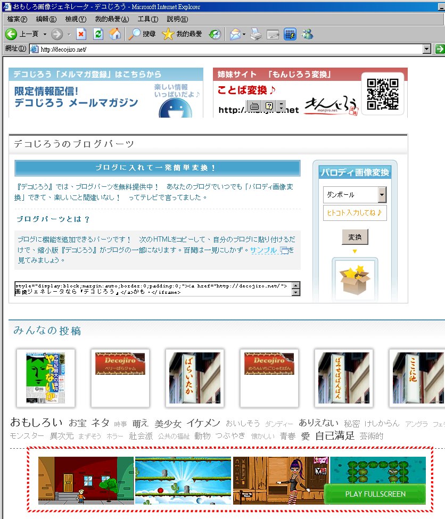Click the PLAY FULLSCREEN green button

tap(375, 494)
